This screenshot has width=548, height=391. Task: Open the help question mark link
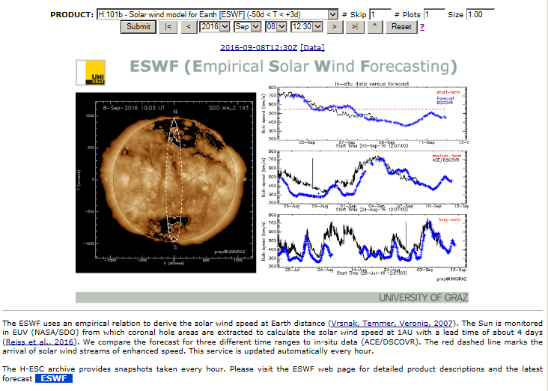click(422, 27)
